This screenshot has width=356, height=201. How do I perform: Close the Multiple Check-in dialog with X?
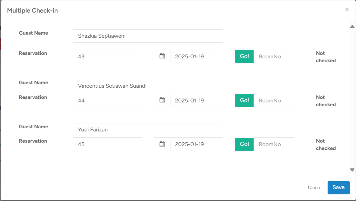pos(347,10)
